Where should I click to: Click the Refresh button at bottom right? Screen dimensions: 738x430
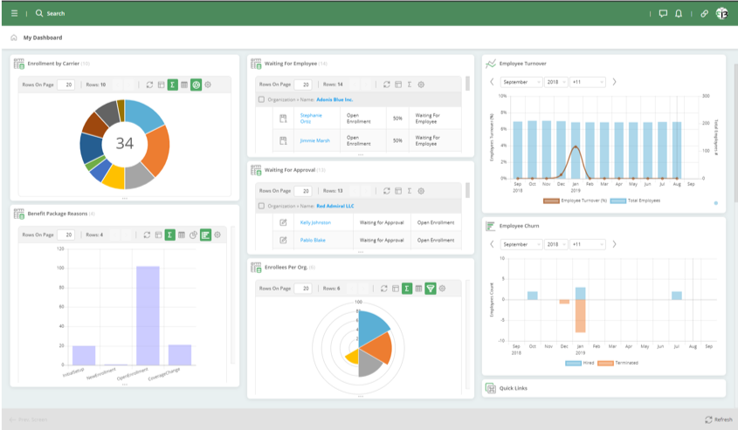tap(718, 420)
